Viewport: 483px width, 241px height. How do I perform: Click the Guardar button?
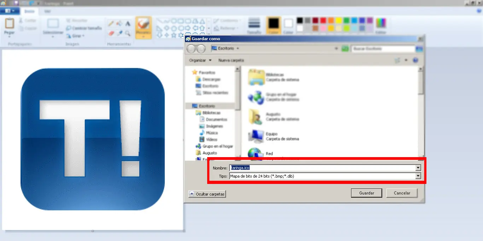[x=367, y=193]
